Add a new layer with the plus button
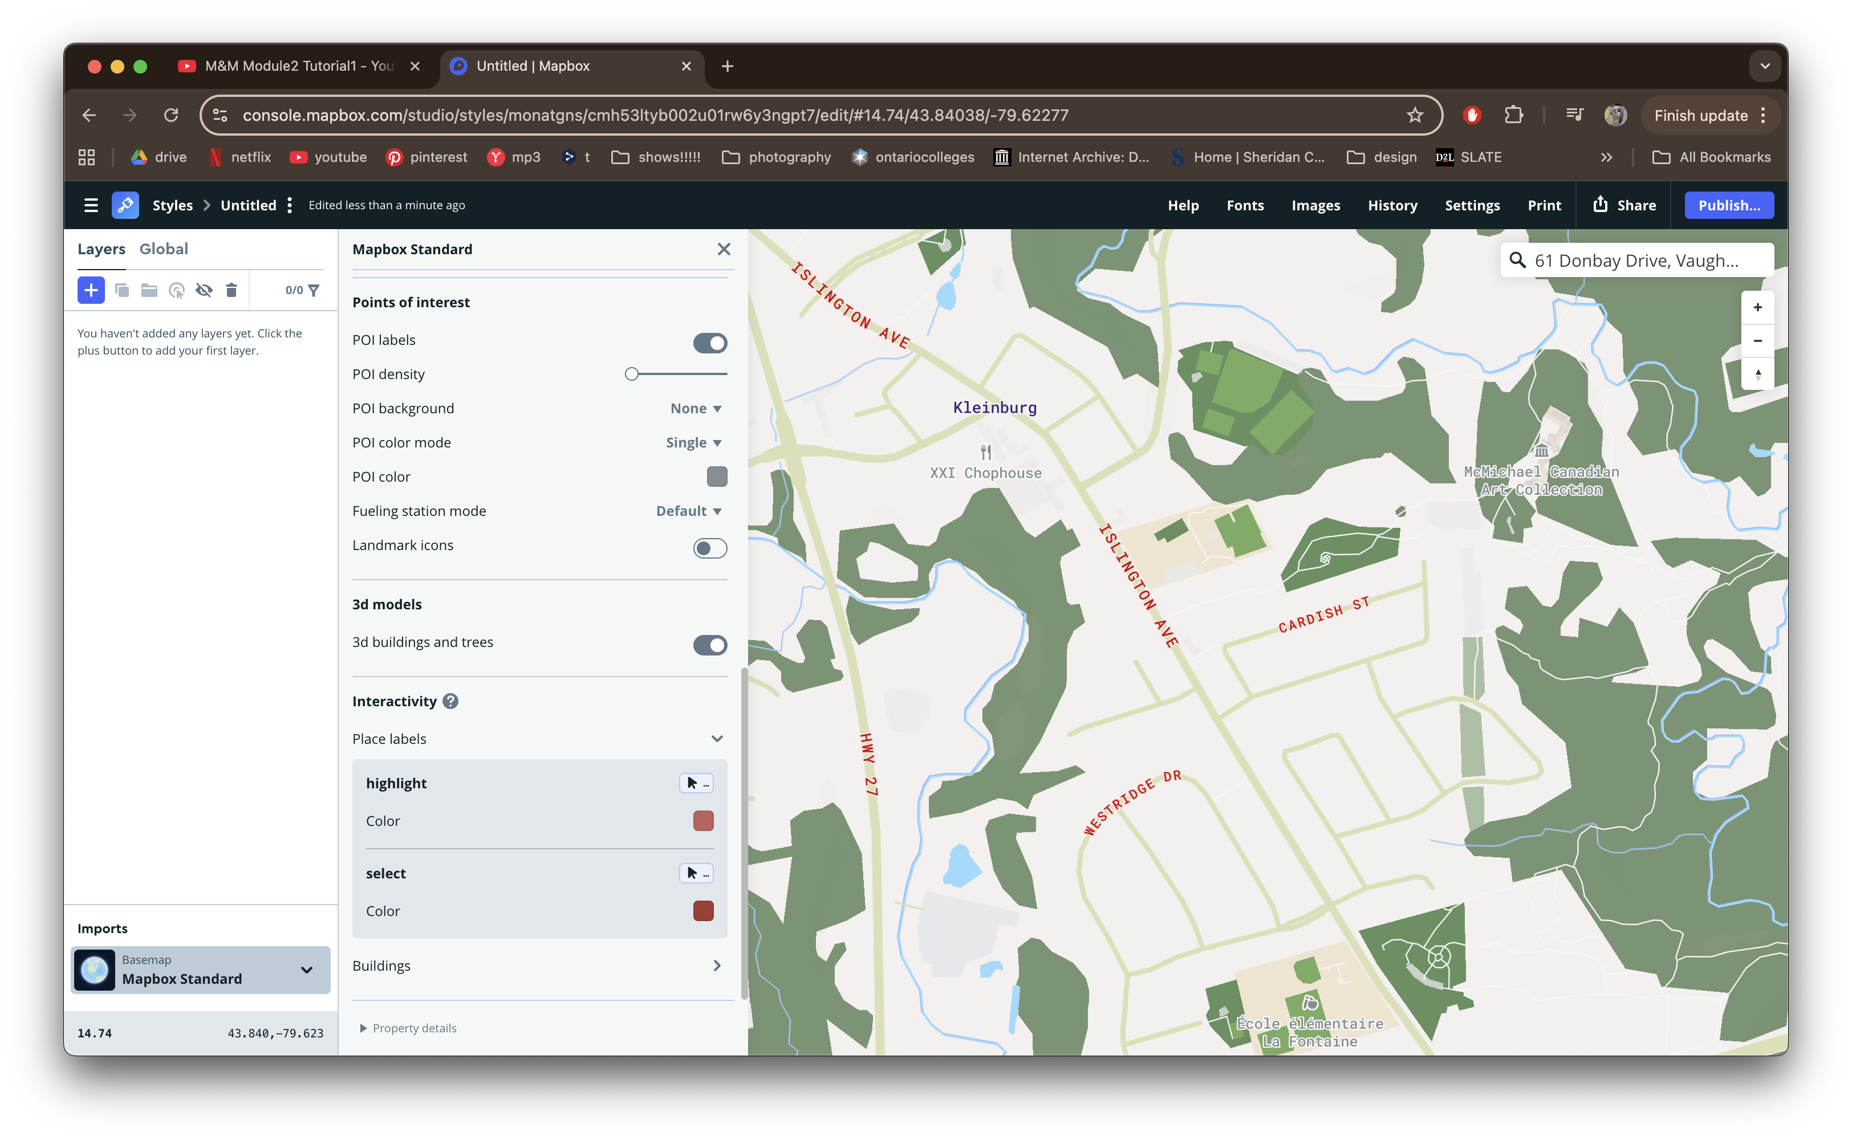 coord(91,290)
